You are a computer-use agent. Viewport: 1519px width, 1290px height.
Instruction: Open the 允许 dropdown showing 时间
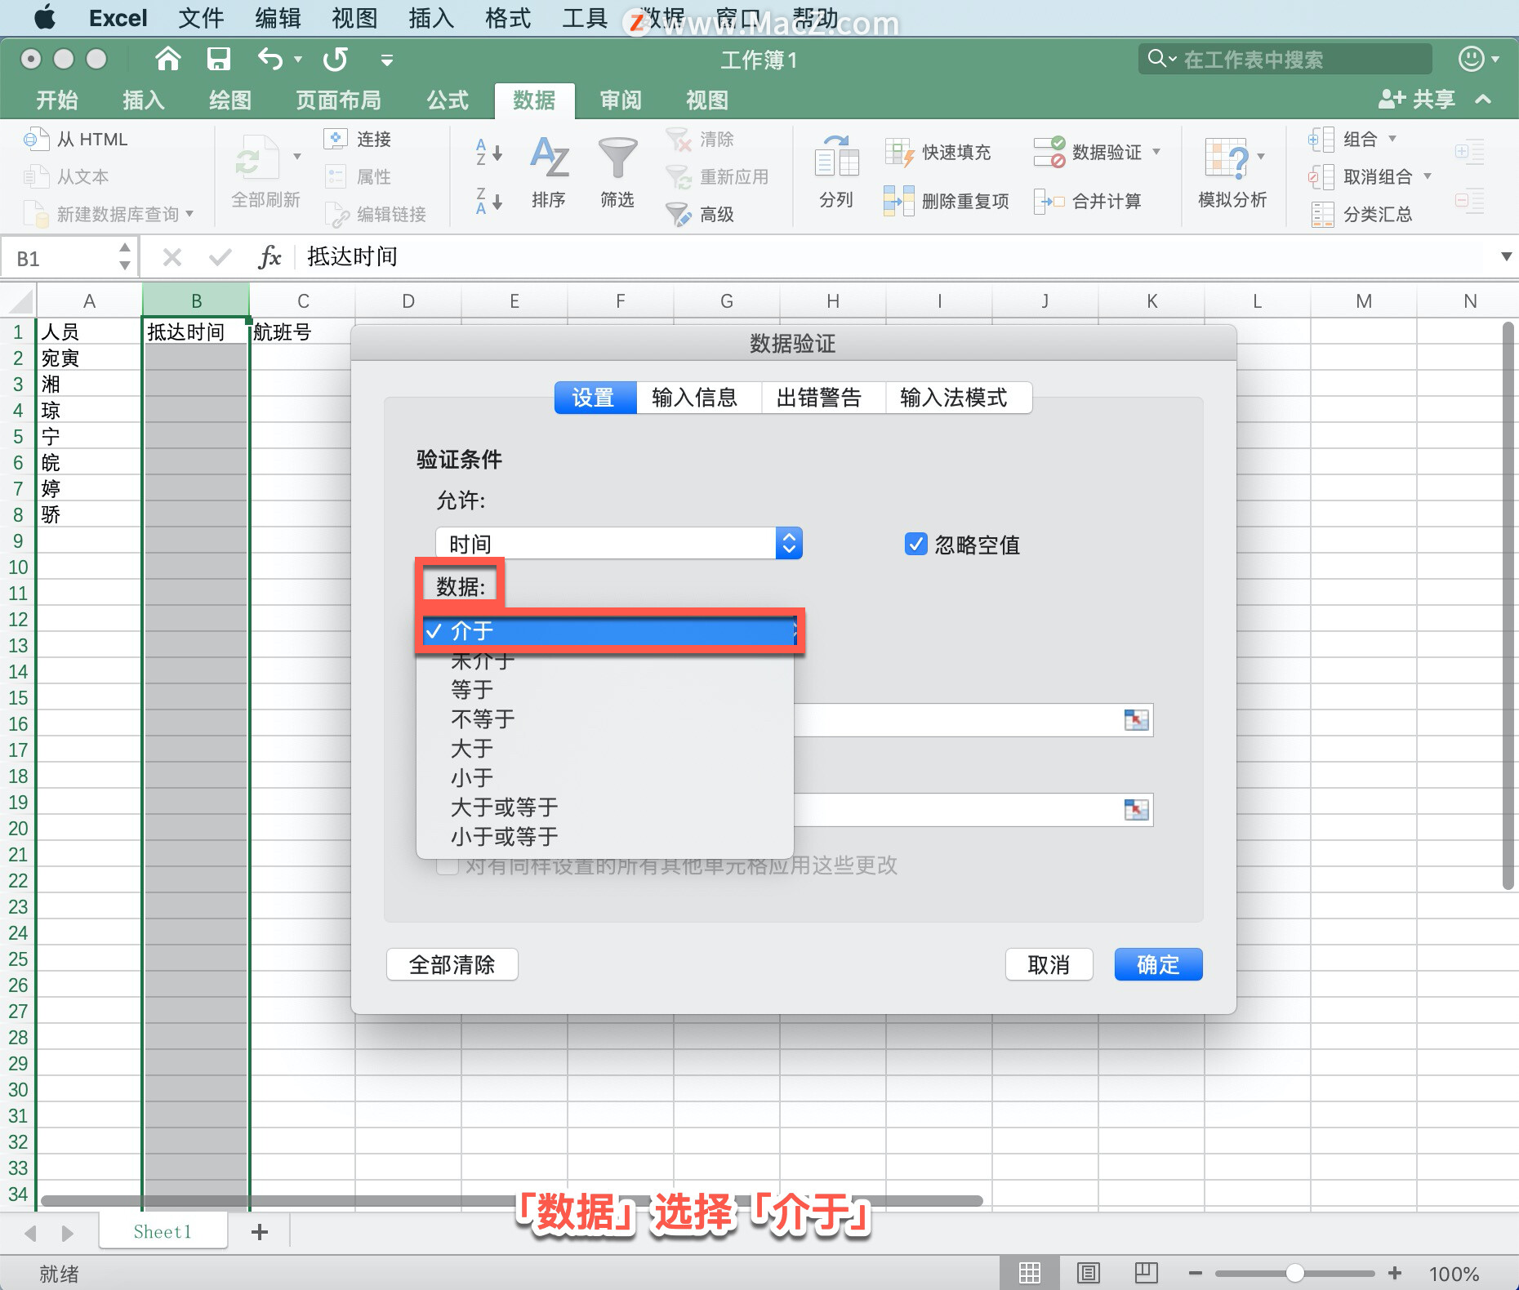pyautogui.click(x=619, y=544)
